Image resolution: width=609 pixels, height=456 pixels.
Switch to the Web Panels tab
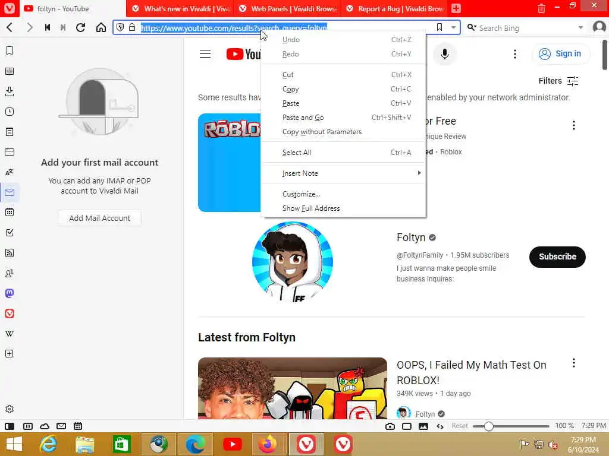click(x=287, y=8)
